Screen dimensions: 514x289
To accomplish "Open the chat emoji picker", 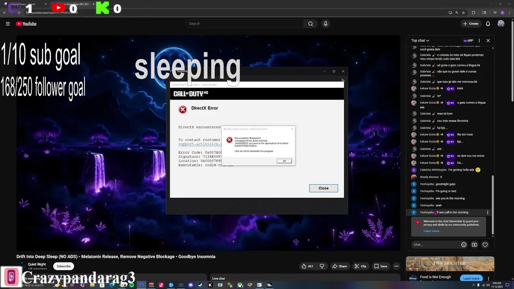I will pos(464,244).
